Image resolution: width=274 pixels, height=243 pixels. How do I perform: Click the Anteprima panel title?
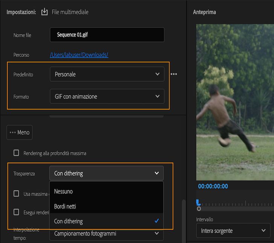click(204, 12)
